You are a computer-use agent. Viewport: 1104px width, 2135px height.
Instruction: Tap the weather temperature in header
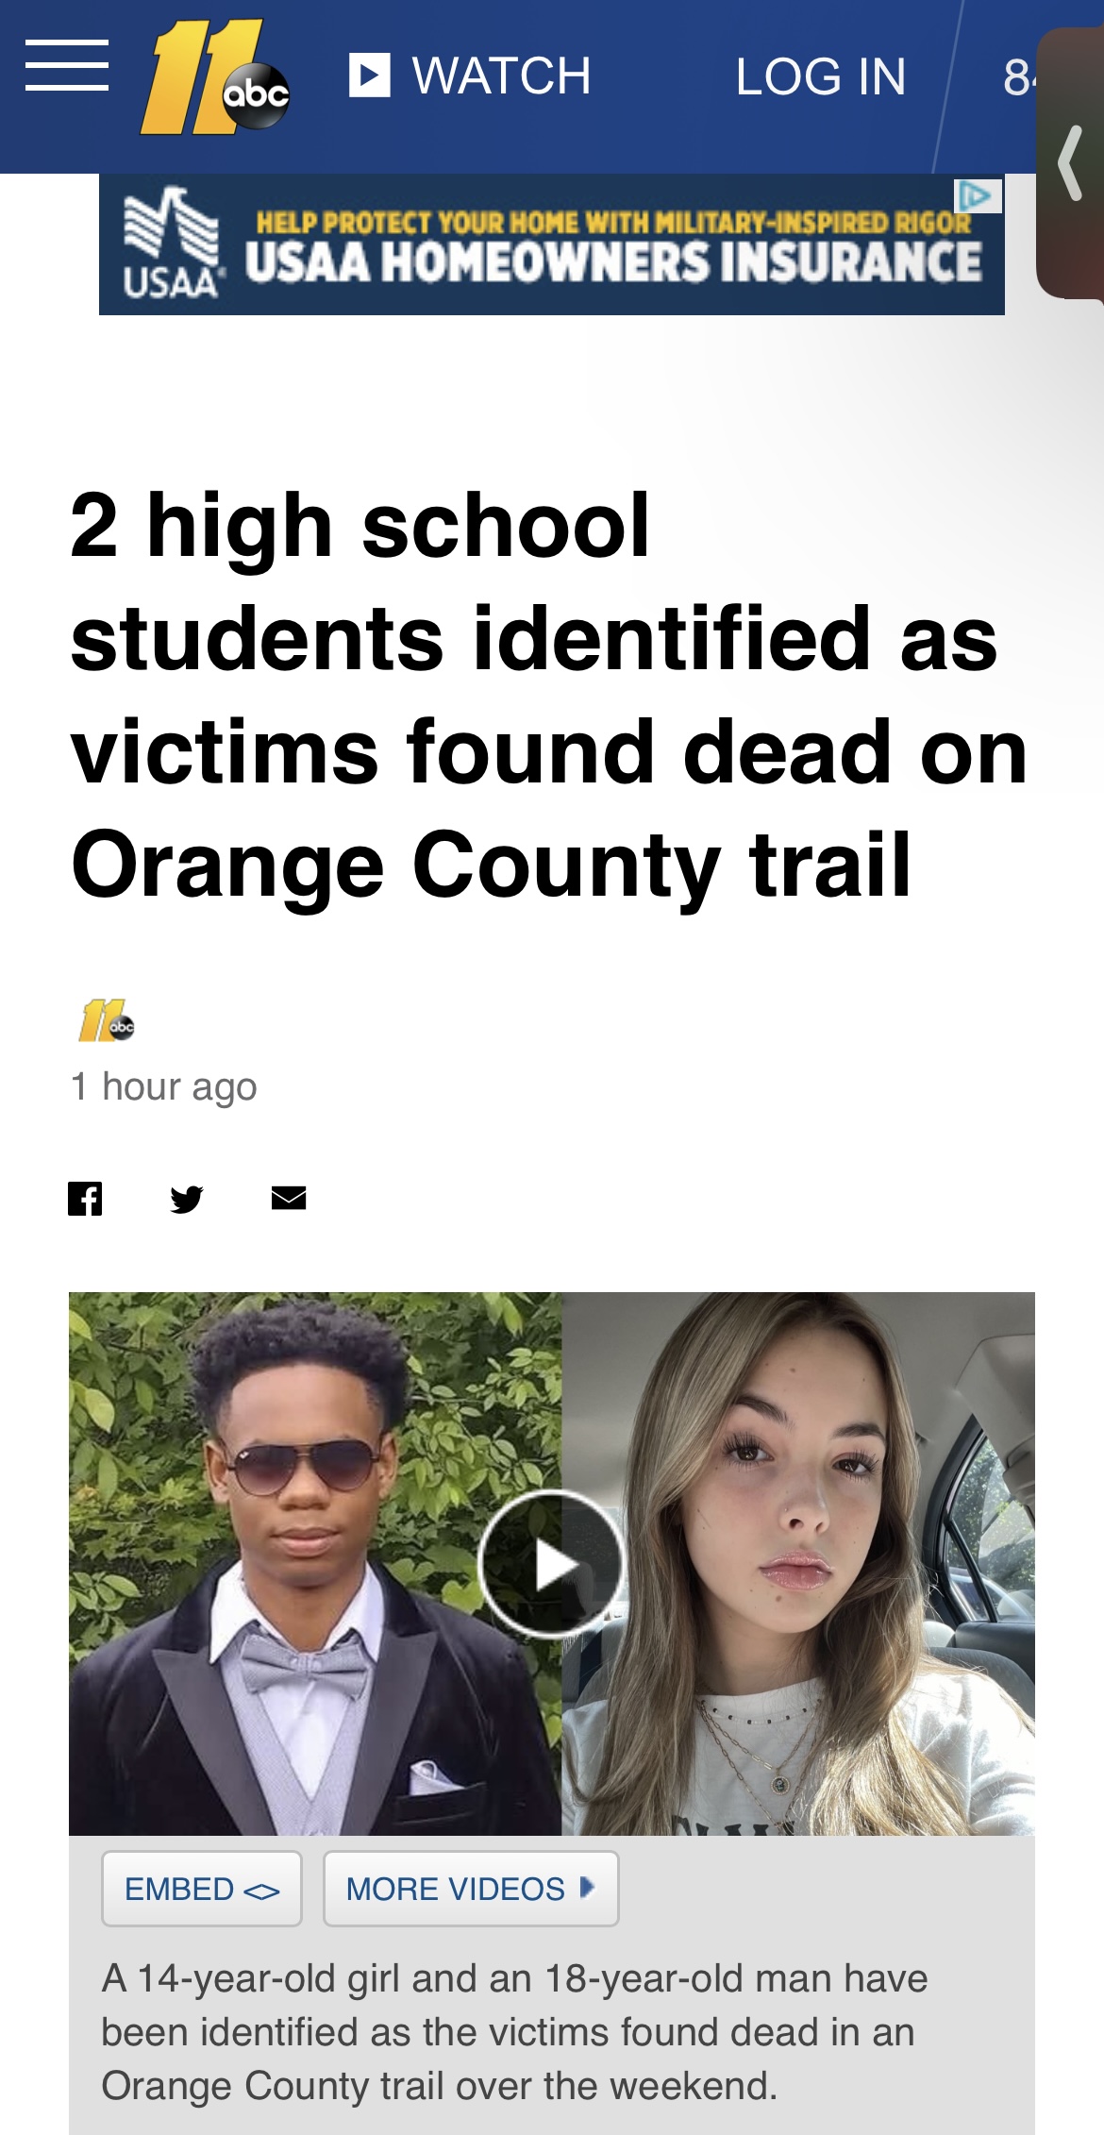1019,76
